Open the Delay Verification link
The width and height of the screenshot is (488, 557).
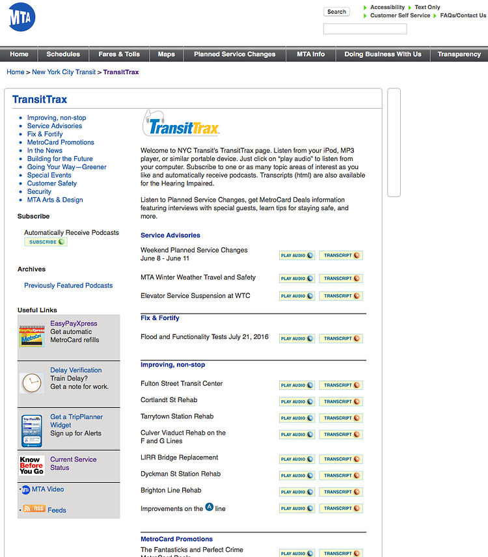tap(75, 370)
